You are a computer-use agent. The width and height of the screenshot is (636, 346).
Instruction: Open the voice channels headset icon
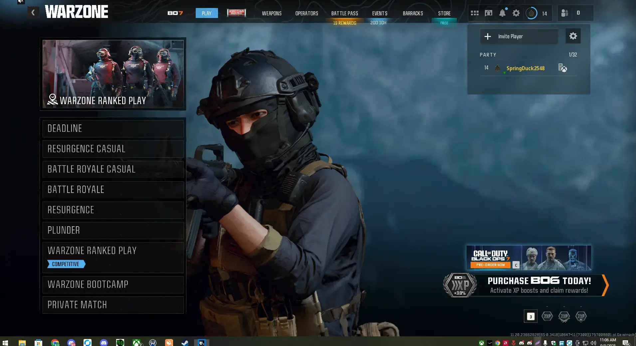489,13
